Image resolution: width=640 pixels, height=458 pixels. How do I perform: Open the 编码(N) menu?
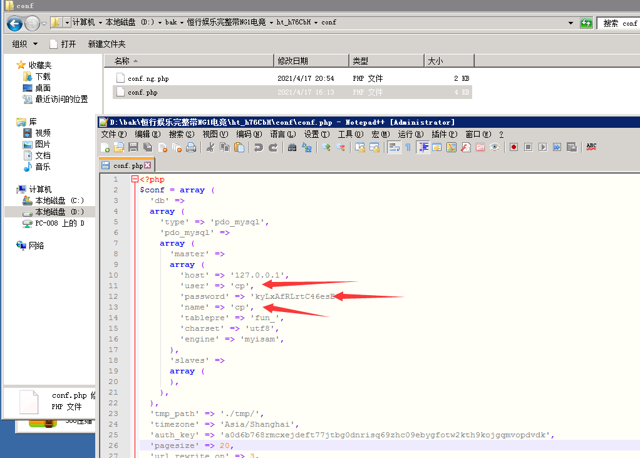(x=249, y=134)
